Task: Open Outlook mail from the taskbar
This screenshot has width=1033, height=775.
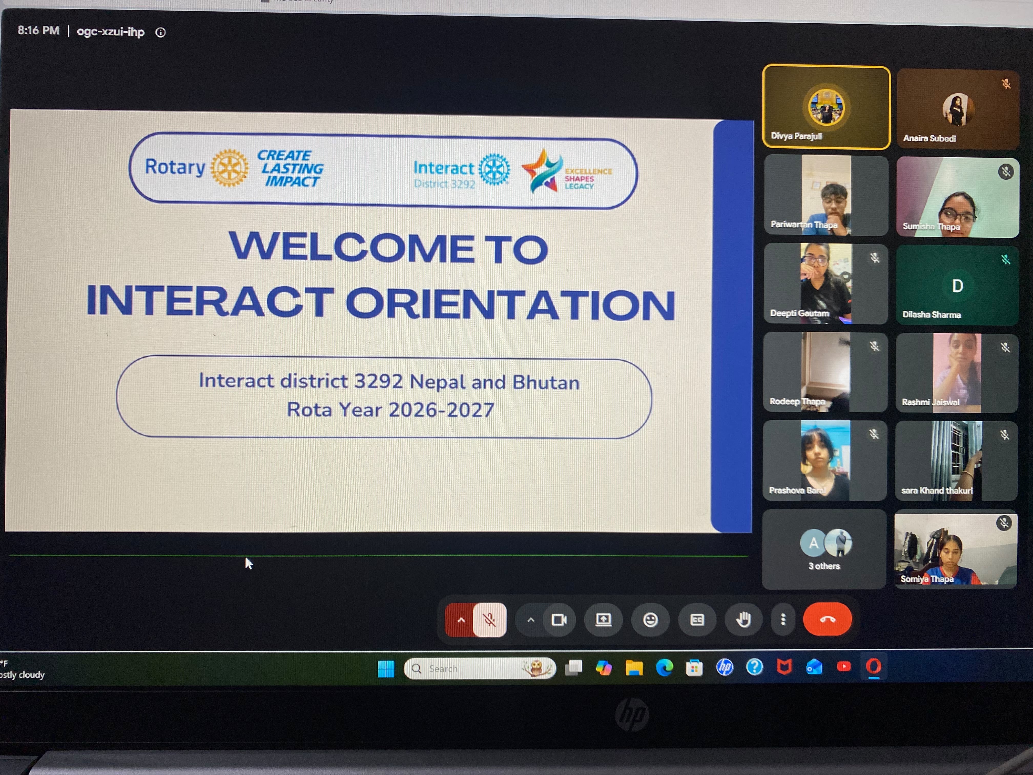Action: pyautogui.click(x=814, y=667)
